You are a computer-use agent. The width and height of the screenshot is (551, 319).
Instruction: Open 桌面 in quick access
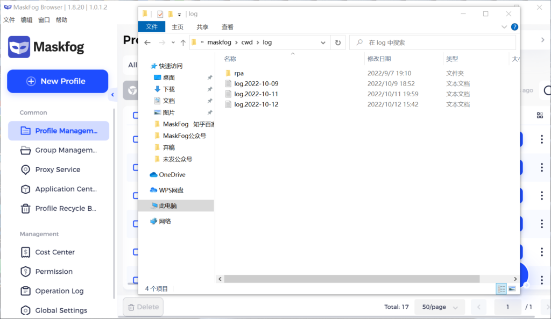pyautogui.click(x=168, y=77)
